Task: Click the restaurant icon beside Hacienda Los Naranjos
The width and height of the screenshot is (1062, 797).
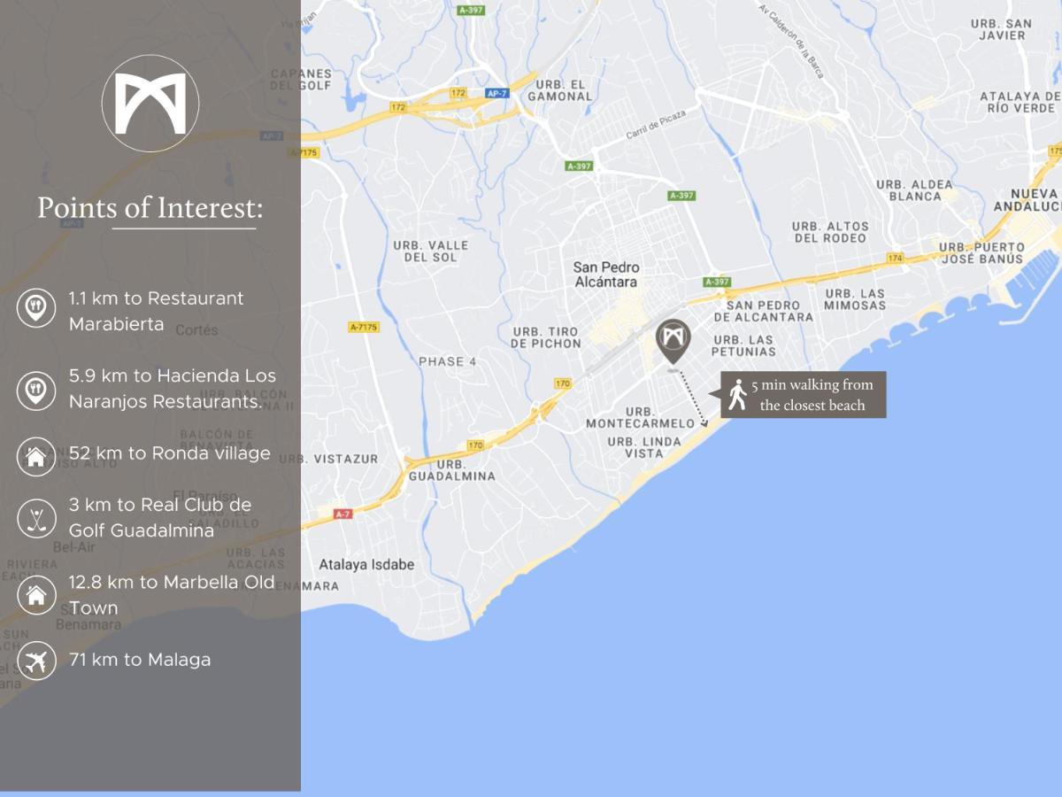Action: tap(36, 390)
